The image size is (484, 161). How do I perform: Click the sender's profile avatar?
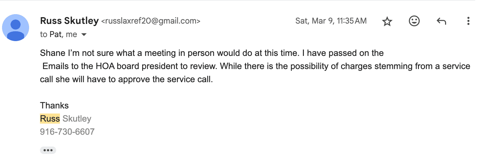pos(16,28)
